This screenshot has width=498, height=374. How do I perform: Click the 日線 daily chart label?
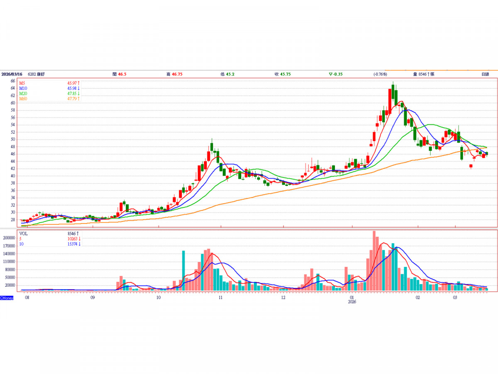[485, 74]
